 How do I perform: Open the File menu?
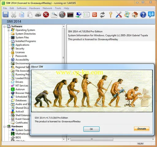pyautogui.click(x=5, y=8)
